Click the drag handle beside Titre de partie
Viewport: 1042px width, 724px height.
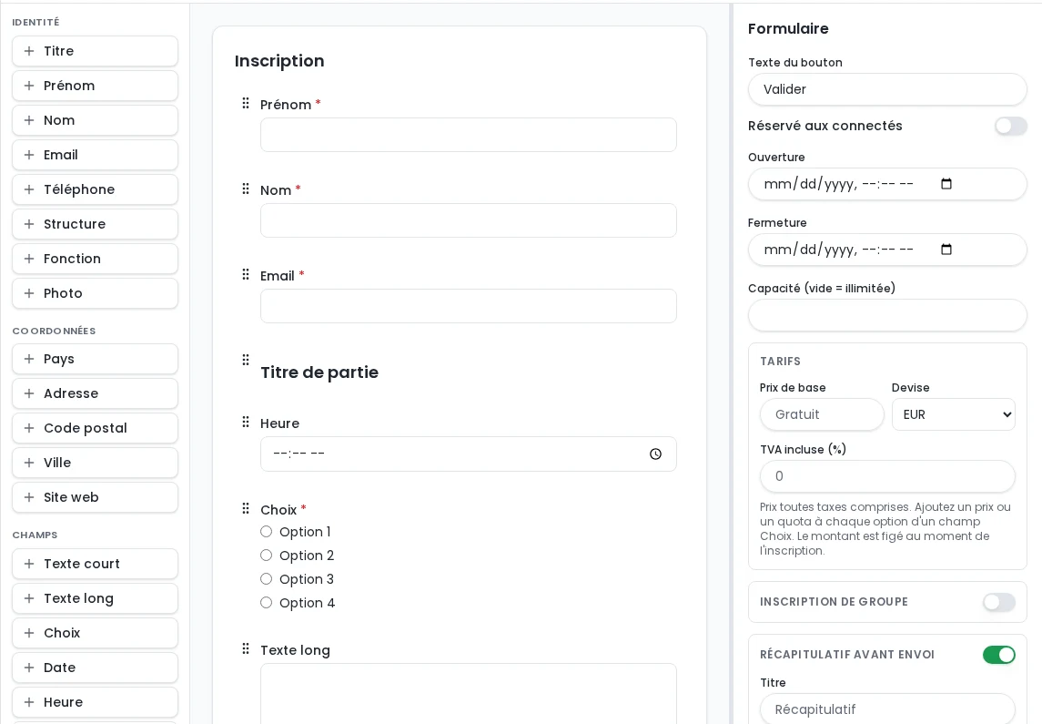coord(246,360)
